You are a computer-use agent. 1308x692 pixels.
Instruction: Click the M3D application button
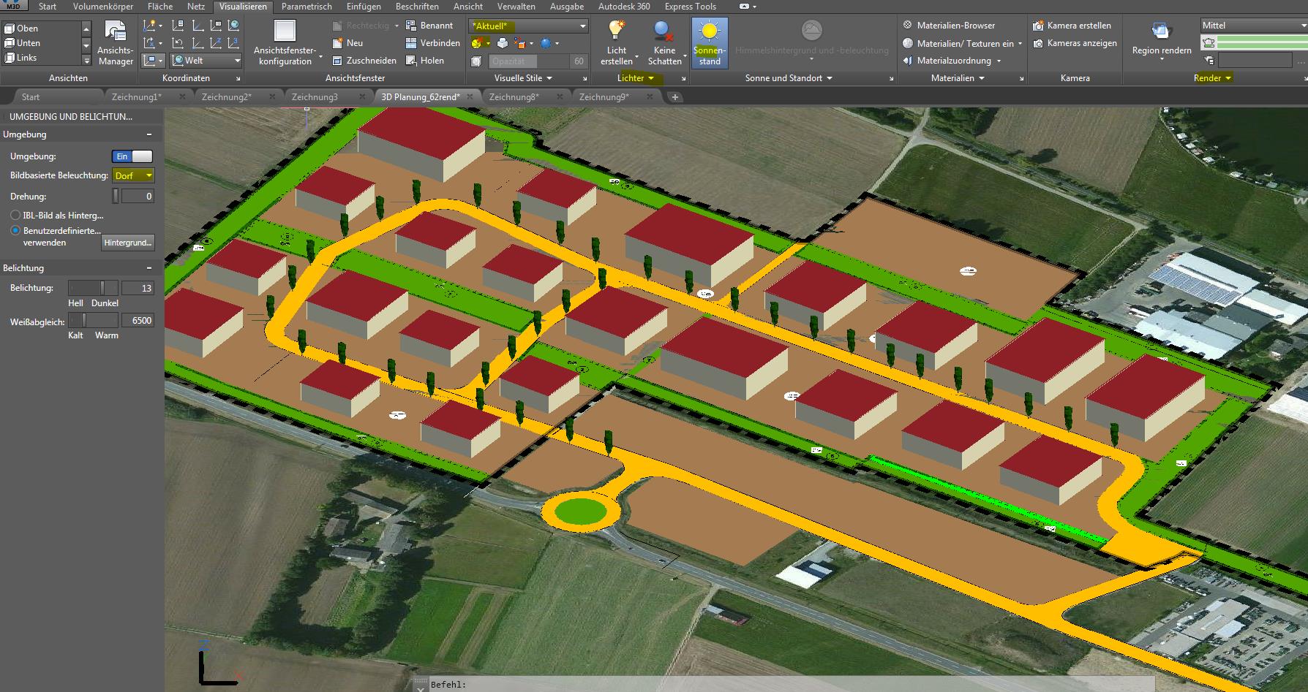[x=14, y=6]
